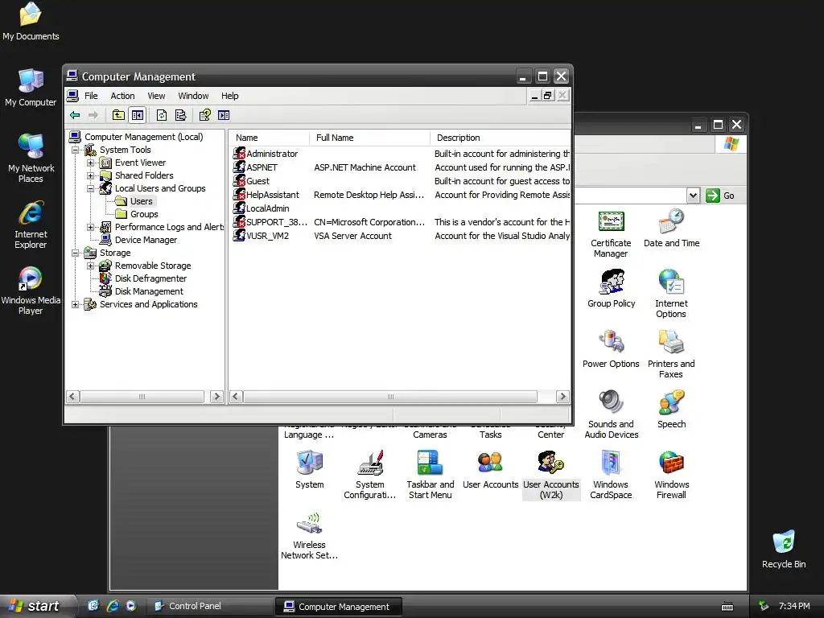Click the Refresh toolbar icon
Screen dimensions: 824x618
pos(162,115)
